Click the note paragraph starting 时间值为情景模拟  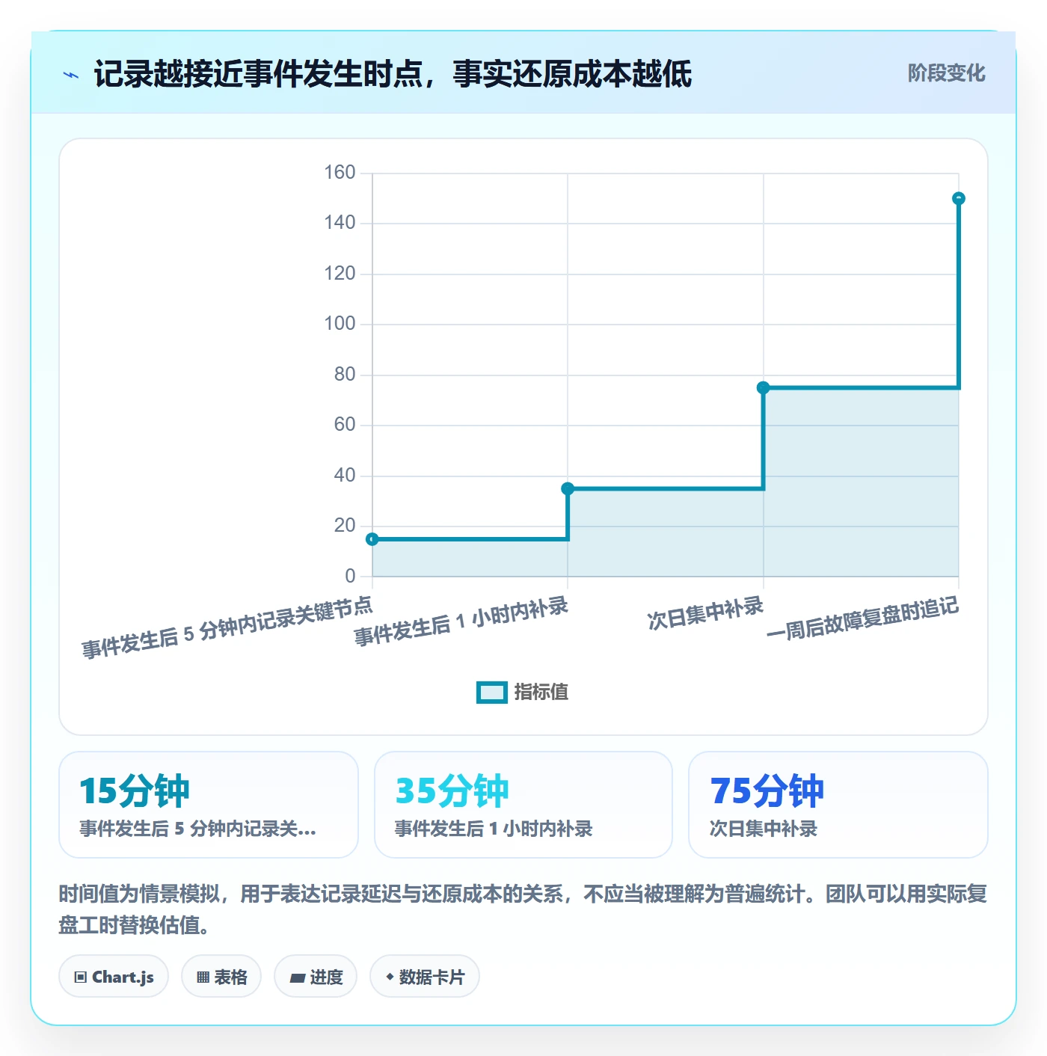pos(523,909)
